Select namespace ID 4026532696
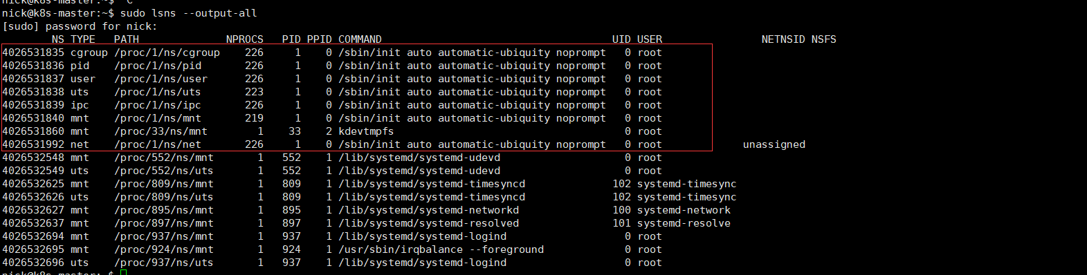Viewport: 1087px width, 275px height. [x=33, y=263]
